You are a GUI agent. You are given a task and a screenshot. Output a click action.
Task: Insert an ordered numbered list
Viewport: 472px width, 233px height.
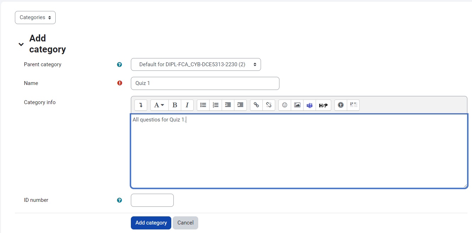[x=216, y=105]
